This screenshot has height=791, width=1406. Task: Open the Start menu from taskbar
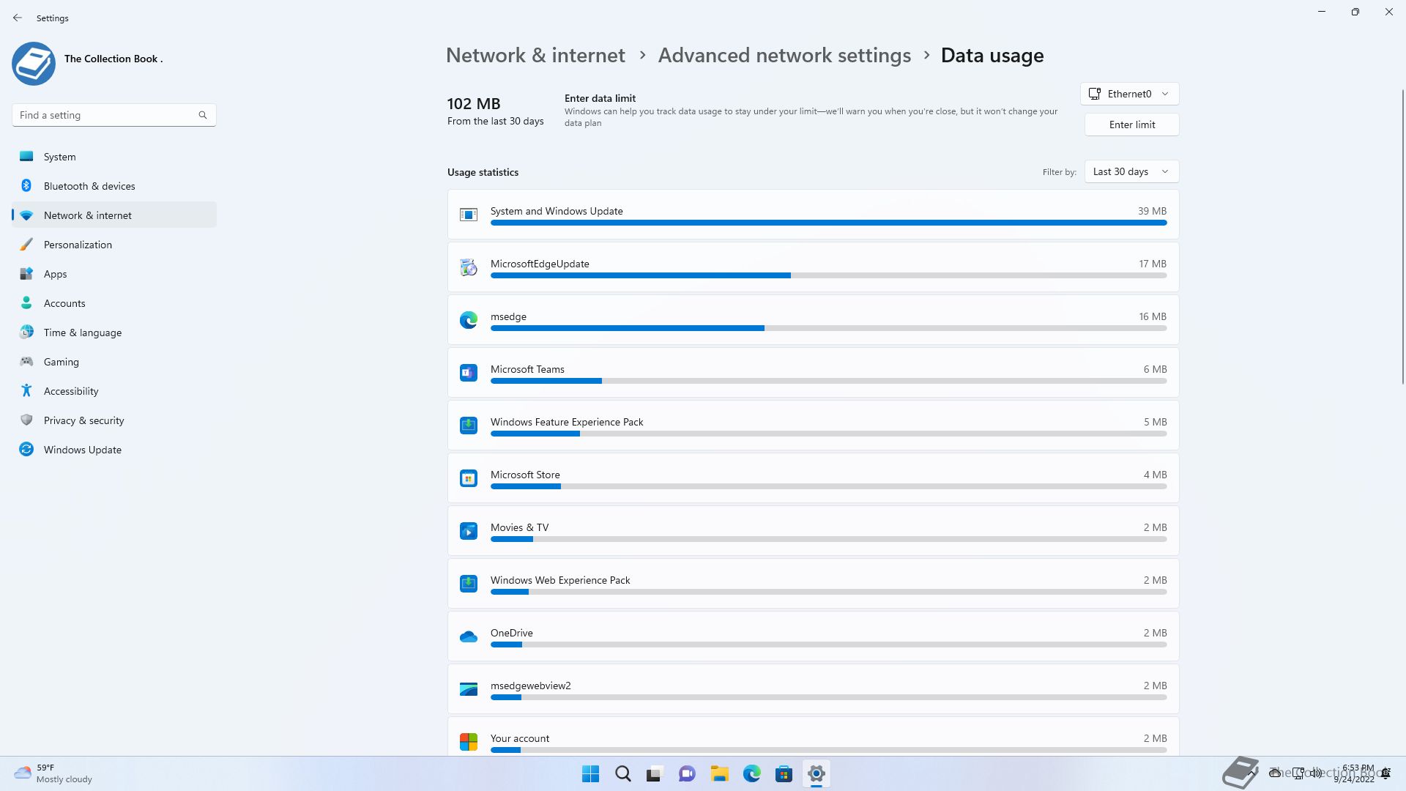(590, 774)
